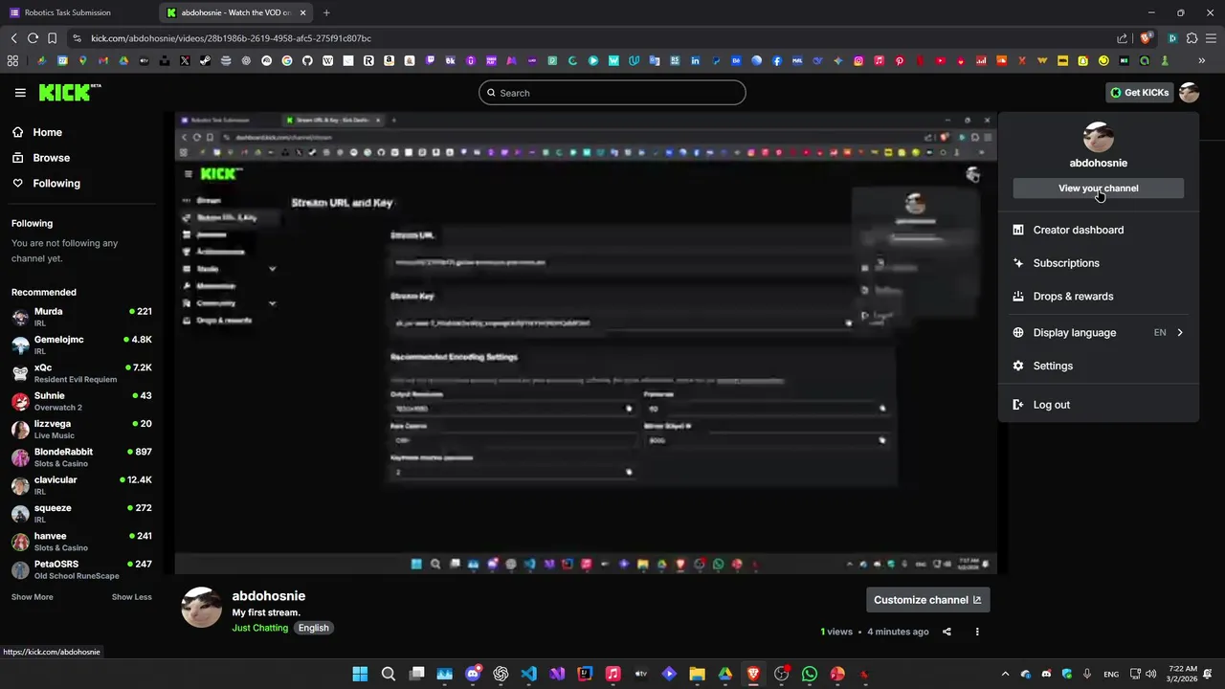Open recommended channel squeeze

pyautogui.click(x=81, y=513)
